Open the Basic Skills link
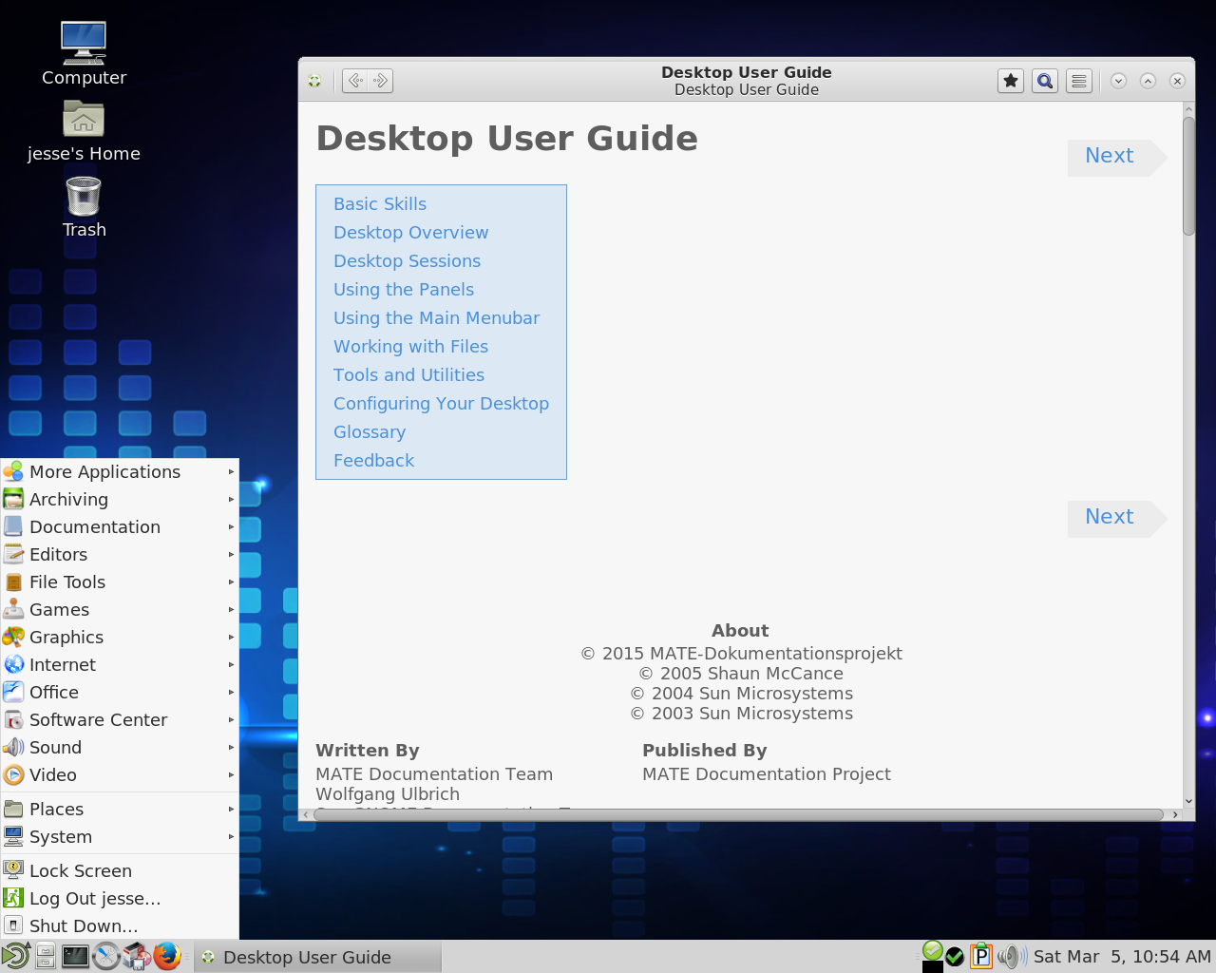 pos(380,204)
